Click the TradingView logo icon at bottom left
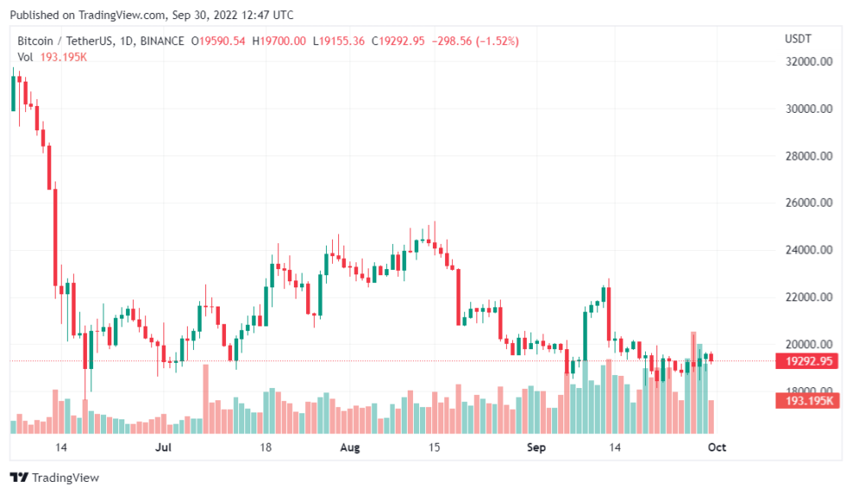The height and width of the screenshot is (494, 852). pyautogui.click(x=19, y=478)
